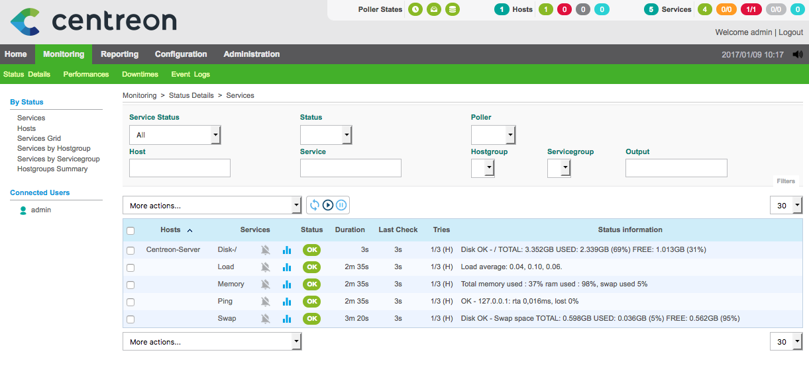
Task: Expand the top More actions dropdown
Action: (212, 206)
